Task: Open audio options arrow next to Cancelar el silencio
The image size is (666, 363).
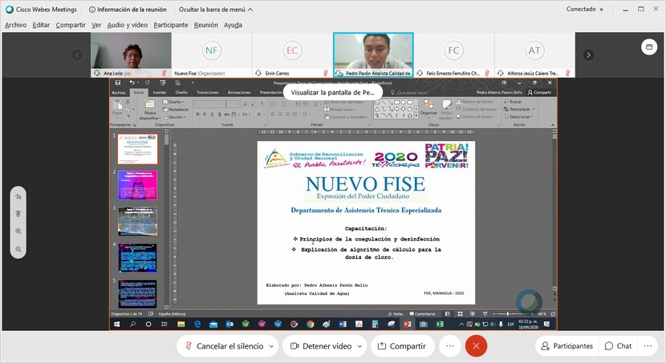Action: click(x=271, y=346)
